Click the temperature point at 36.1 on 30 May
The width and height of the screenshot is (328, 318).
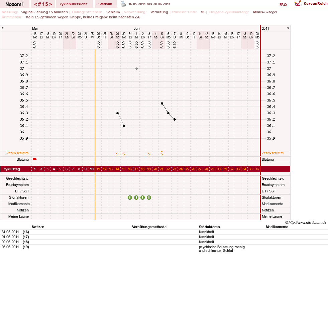point(124,126)
